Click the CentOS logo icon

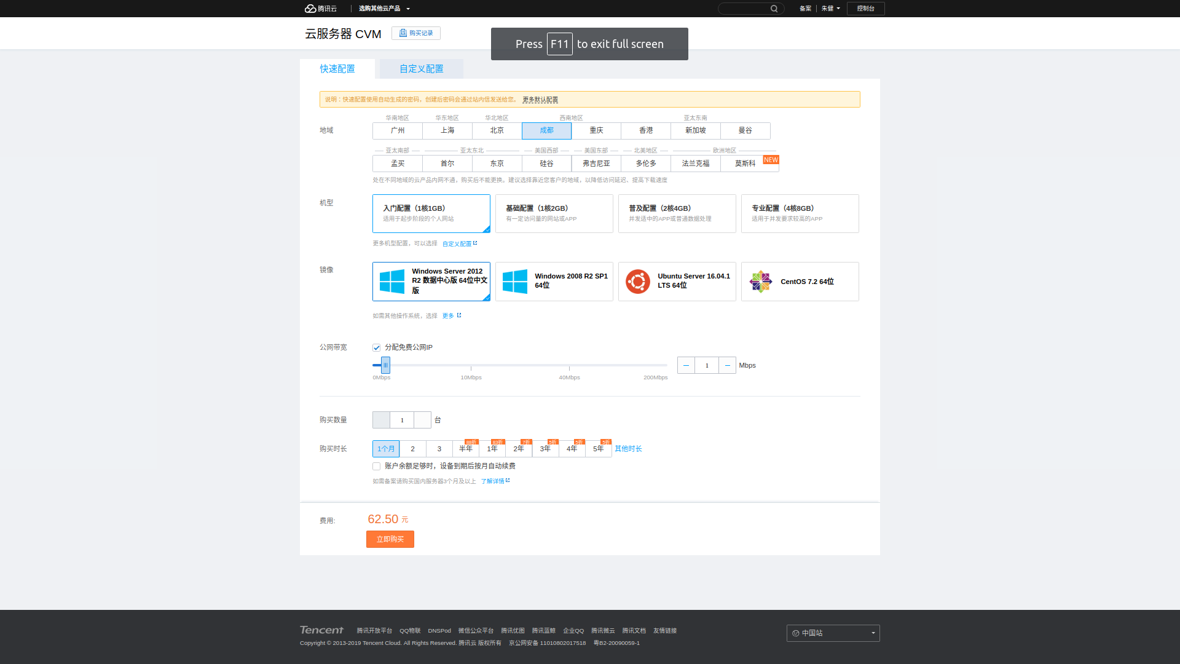761,282
